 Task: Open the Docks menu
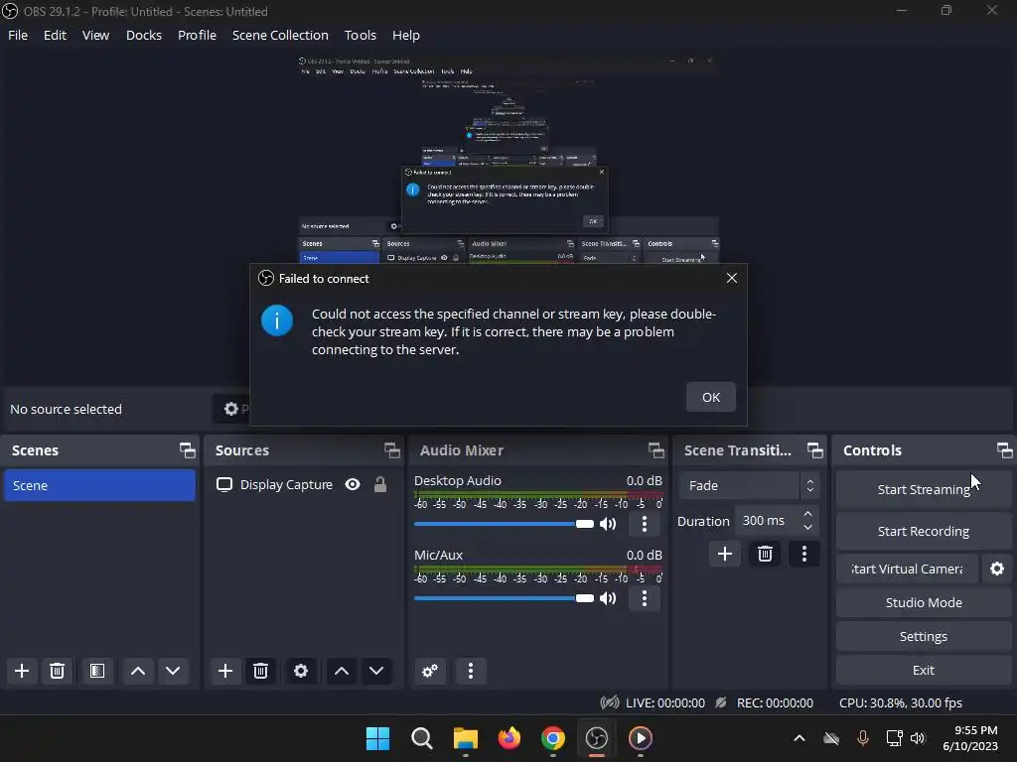pos(143,35)
